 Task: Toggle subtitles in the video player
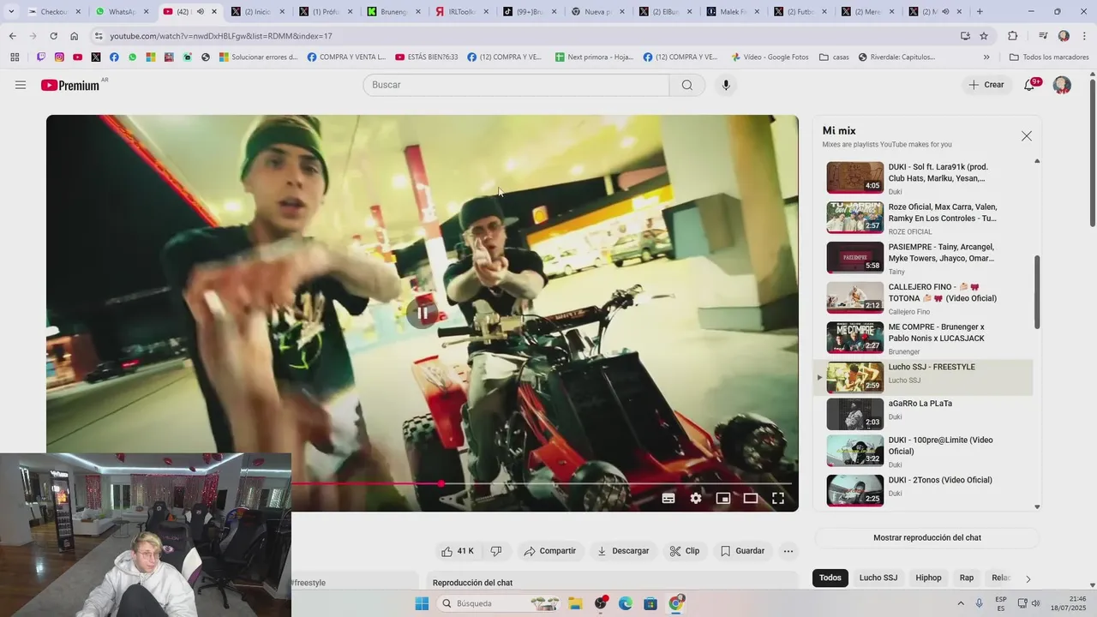pyautogui.click(x=668, y=498)
